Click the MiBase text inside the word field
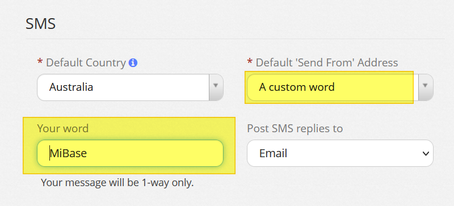This screenshot has width=454, height=206. click(x=68, y=153)
